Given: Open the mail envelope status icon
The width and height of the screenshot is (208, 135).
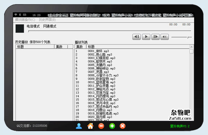Looking at the screenshot, I should tap(25, 15).
